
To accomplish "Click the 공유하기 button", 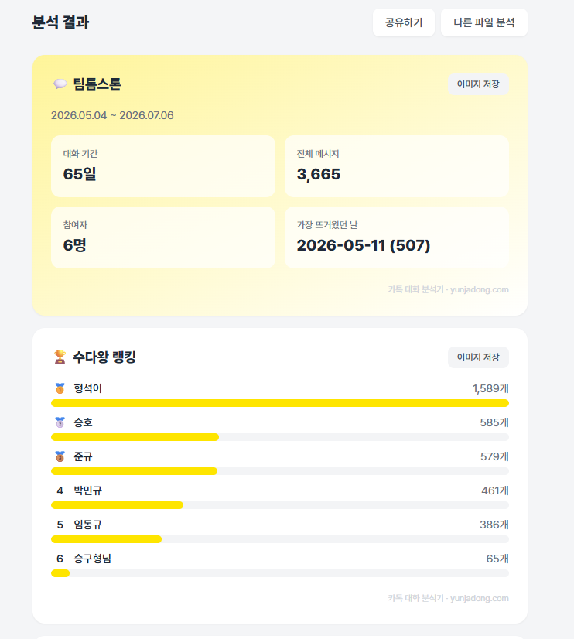I will point(404,22).
